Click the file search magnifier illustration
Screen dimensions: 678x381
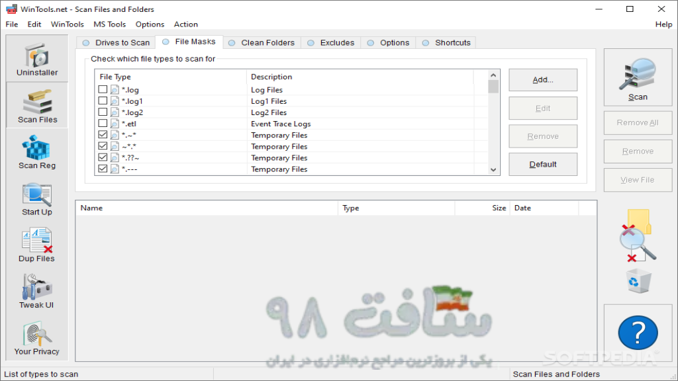(638, 235)
